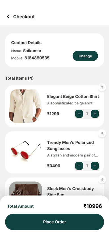Open Elegant Beige Cotton Shirt title
Viewport: 109px width, 235px height.
click(x=73, y=96)
